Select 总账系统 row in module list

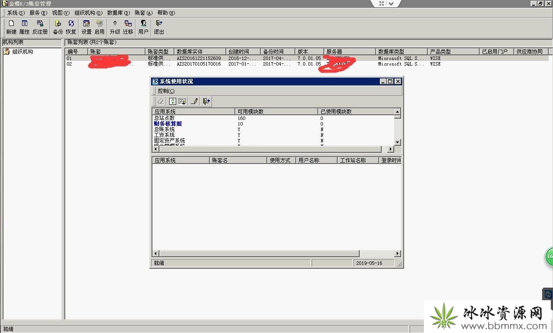273,129
